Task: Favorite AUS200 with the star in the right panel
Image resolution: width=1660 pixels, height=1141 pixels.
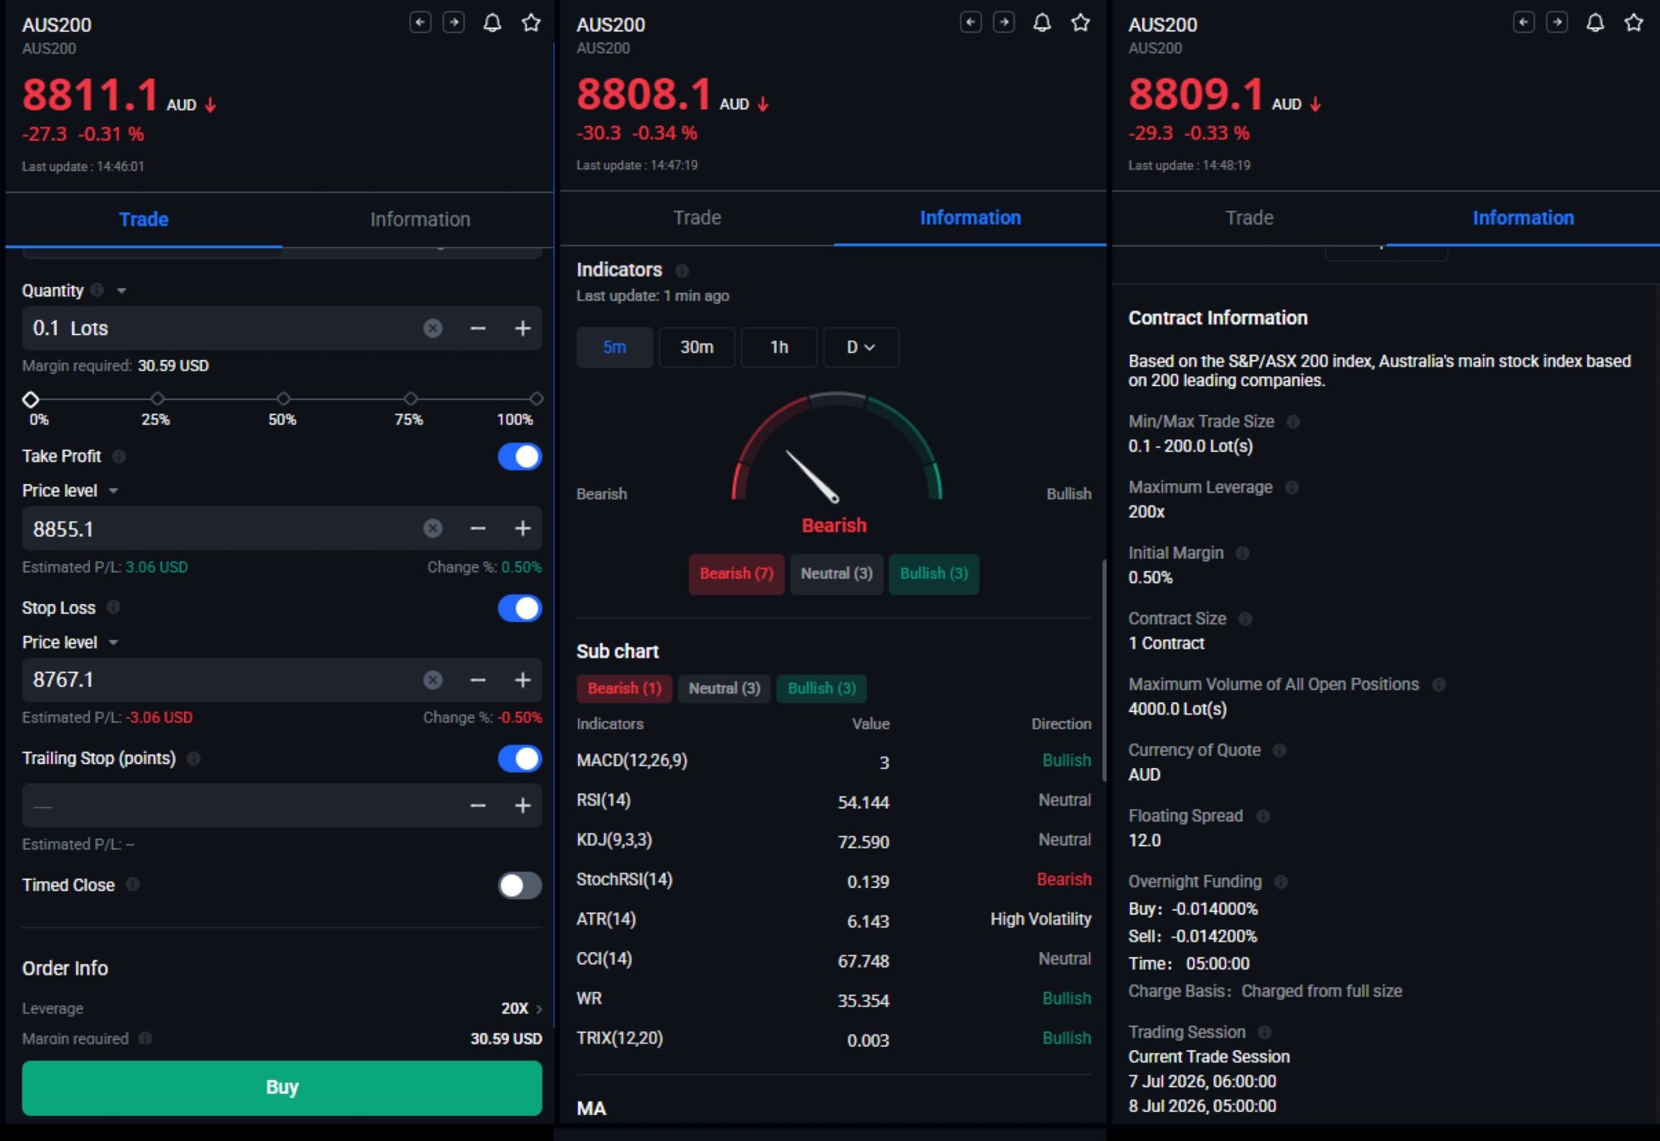Action: [x=1634, y=22]
